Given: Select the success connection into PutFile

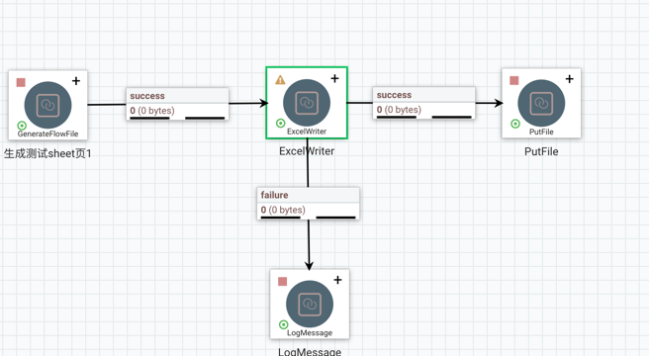Looking at the screenshot, I should [x=423, y=103].
